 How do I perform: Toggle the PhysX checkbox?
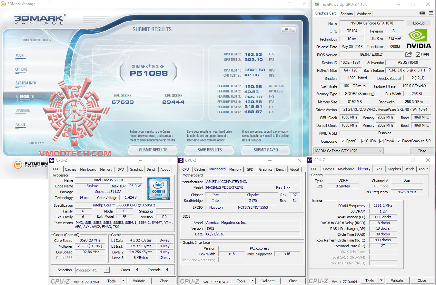pos(381,141)
